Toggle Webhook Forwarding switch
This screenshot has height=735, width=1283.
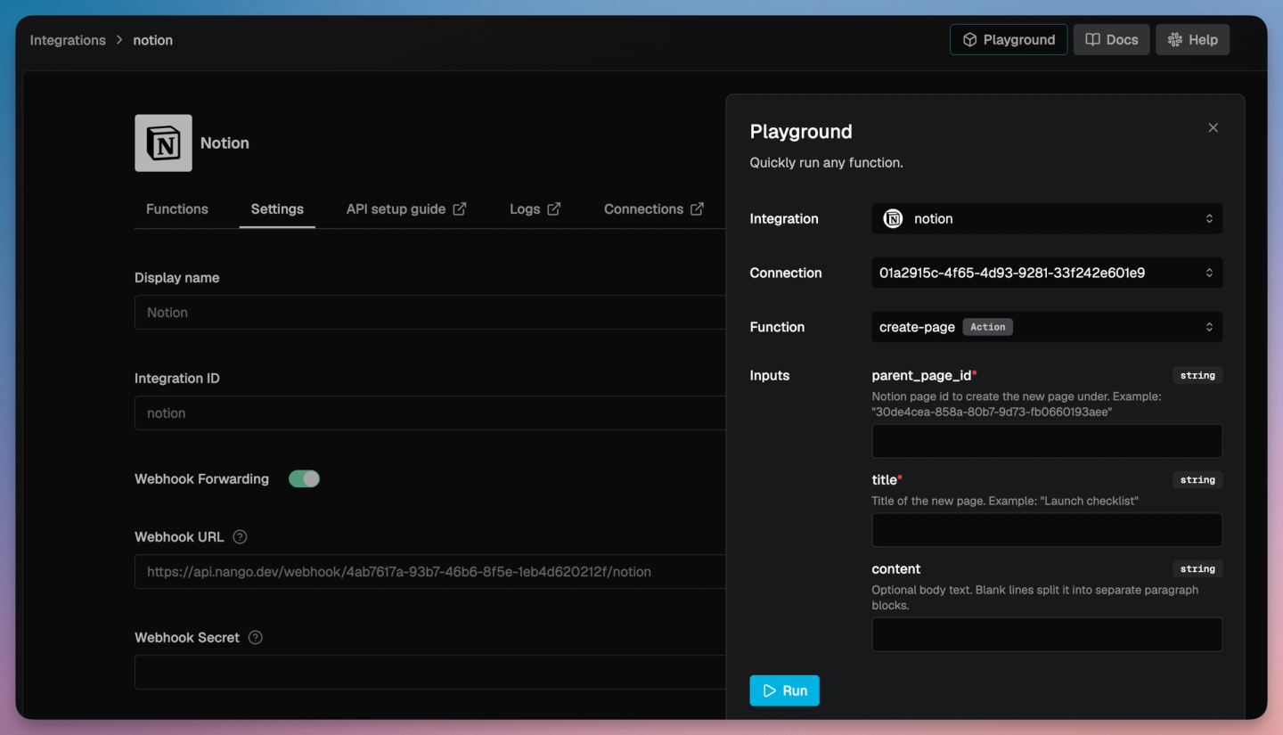[x=304, y=479]
